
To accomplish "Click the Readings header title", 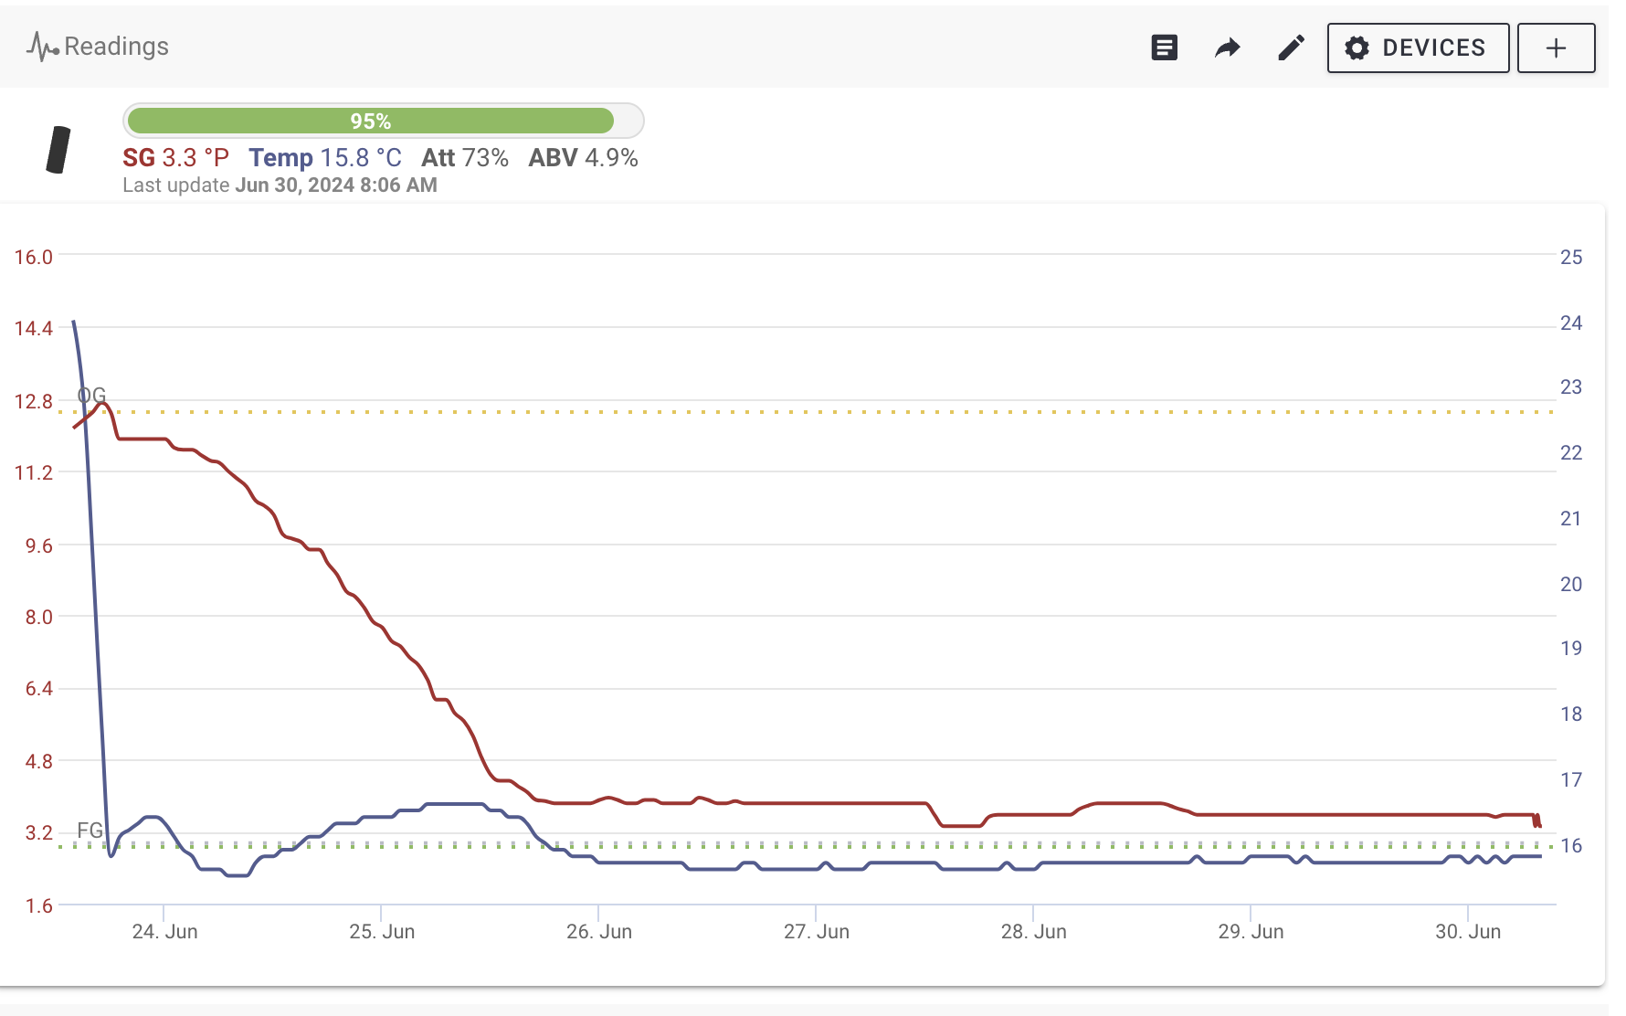I will point(116,47).
